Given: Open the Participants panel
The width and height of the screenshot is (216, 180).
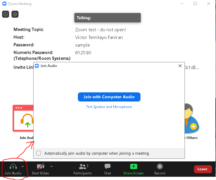Looking at the screenshot, I should [x=83, y=167].
